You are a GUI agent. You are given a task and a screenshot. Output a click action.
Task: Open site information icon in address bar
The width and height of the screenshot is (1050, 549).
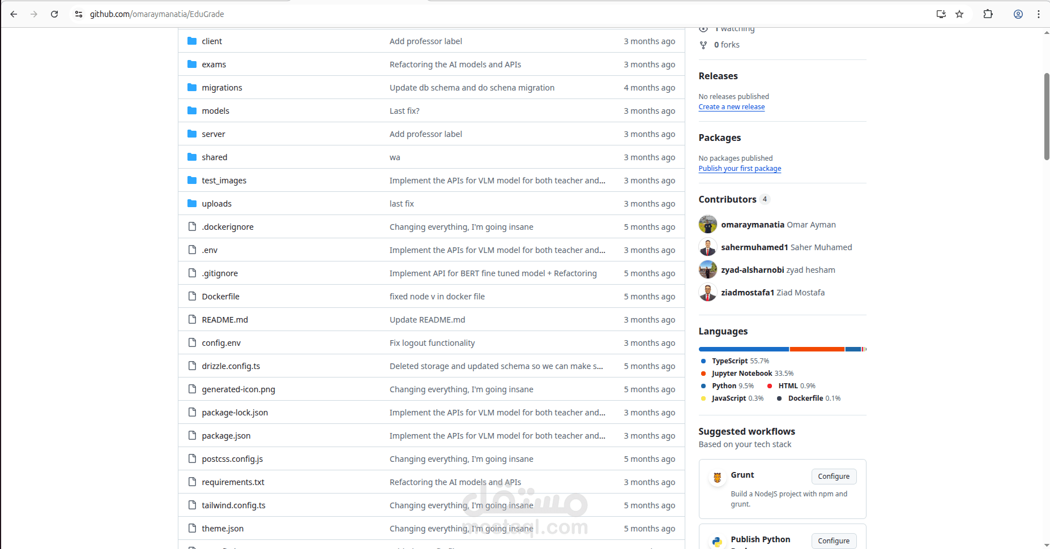pos(79,14)
